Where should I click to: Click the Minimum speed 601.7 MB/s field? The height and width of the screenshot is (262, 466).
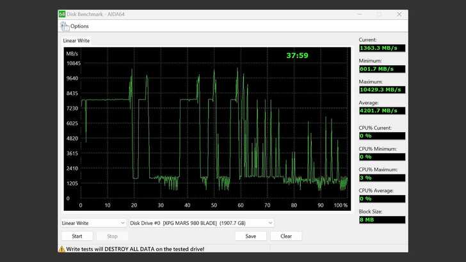[x=382, y=69]
